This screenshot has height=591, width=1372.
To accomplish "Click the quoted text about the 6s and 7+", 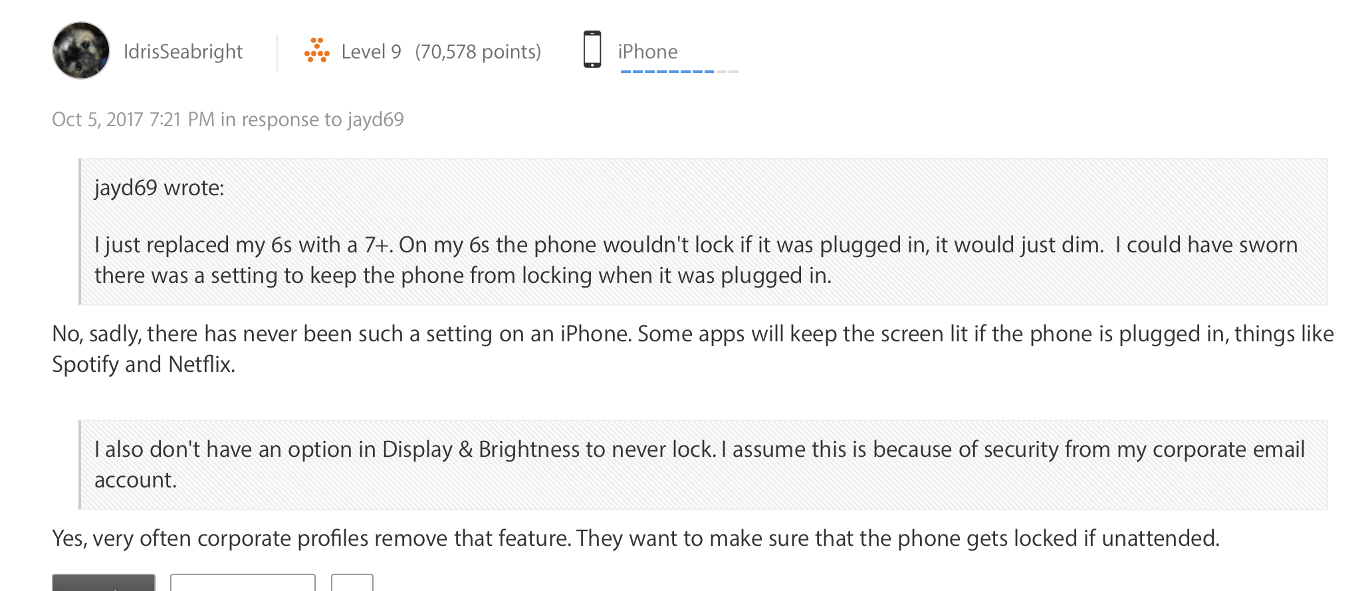I will pos(696,260).
